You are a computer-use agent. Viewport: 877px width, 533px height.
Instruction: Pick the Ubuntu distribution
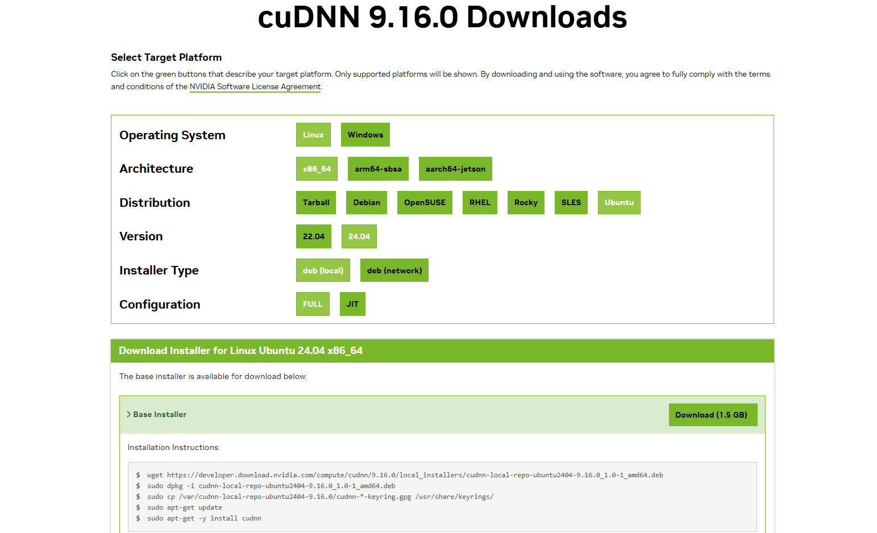click(x=619, y=202)
